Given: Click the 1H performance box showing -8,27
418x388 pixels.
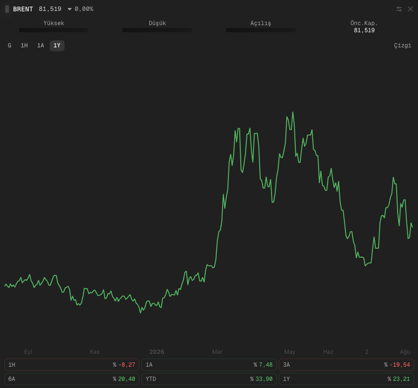Looking at the screenshot, I should point(72,365).
